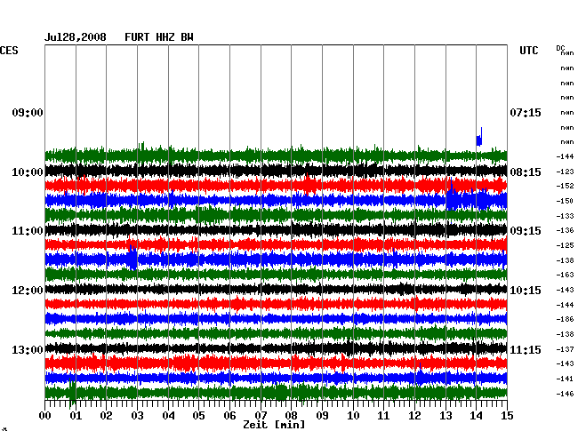
Task: Click minute 06 on the time axis
Action: [229, 416]
